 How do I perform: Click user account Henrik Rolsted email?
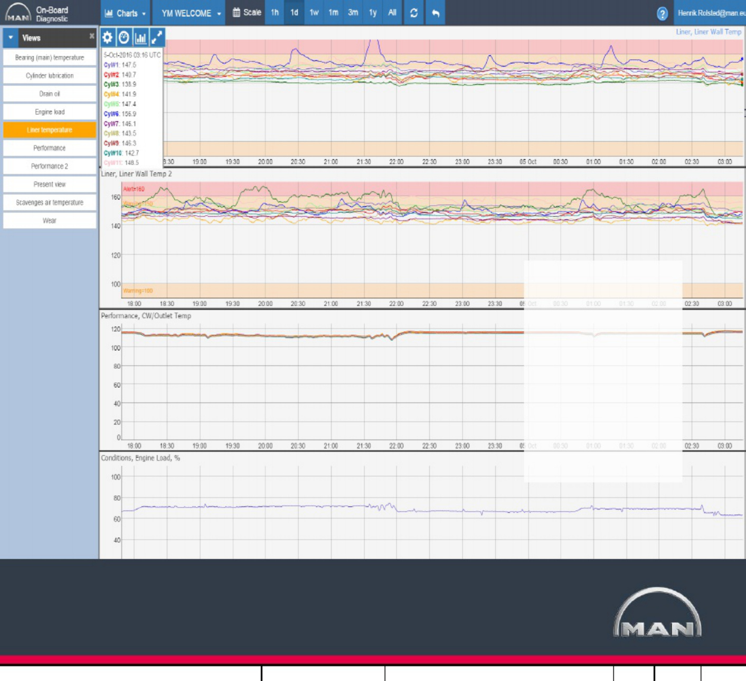(x=711, y=13)
